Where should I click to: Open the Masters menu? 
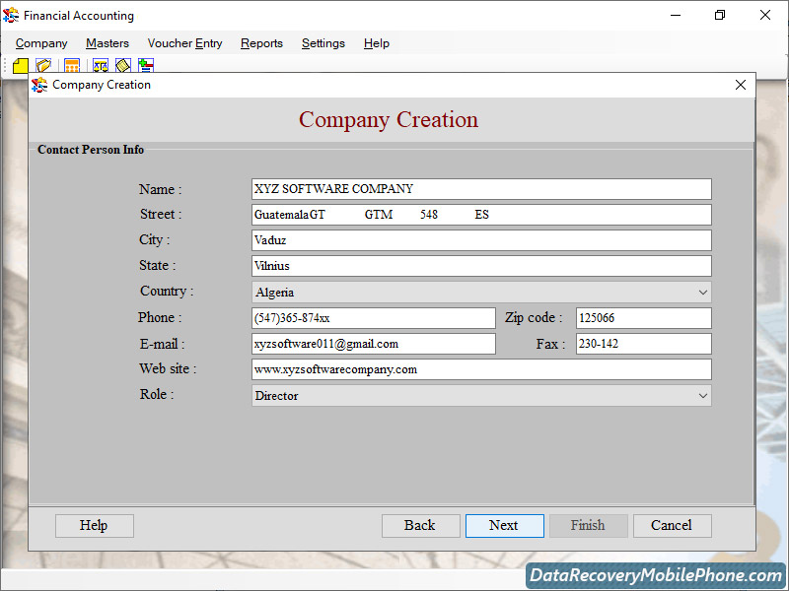pos(107,43)
